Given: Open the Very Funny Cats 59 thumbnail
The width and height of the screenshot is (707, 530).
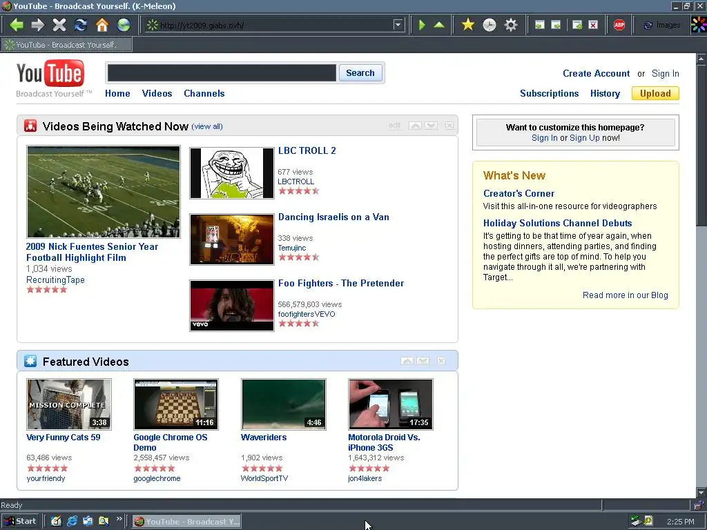Looking at the screenshot, I should (x=69, y=404).
